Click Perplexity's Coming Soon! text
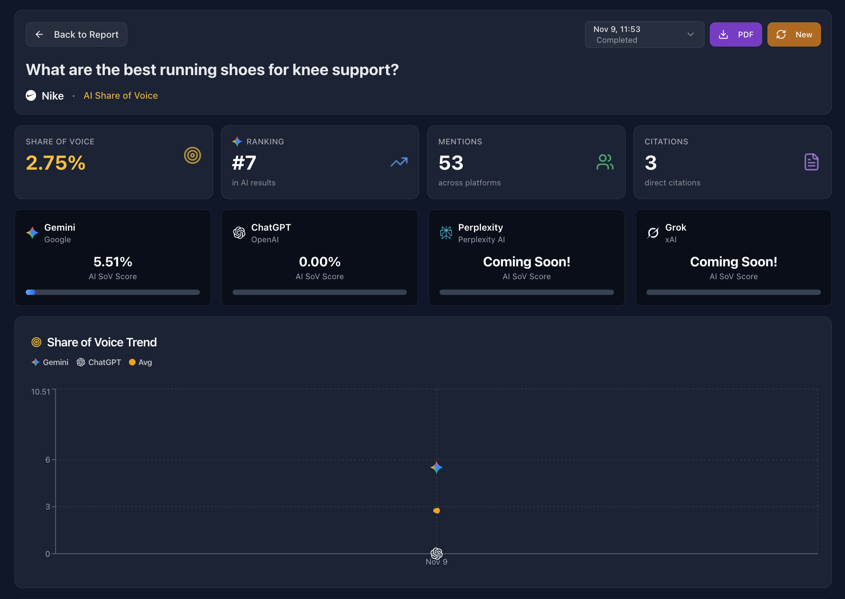845x599 pixels. 527,262
